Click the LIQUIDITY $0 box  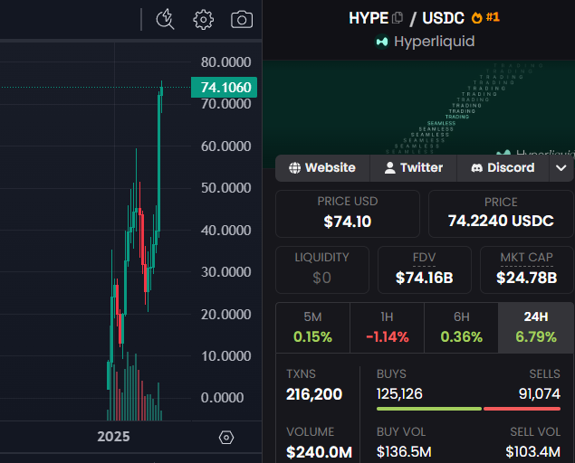(x=322, y=269)
